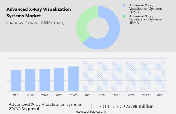This screenshot has height=114, width=176.
Task: Select the hatched forecast bar for 2026
Action: pyautogui.click(x=131, y=76)
